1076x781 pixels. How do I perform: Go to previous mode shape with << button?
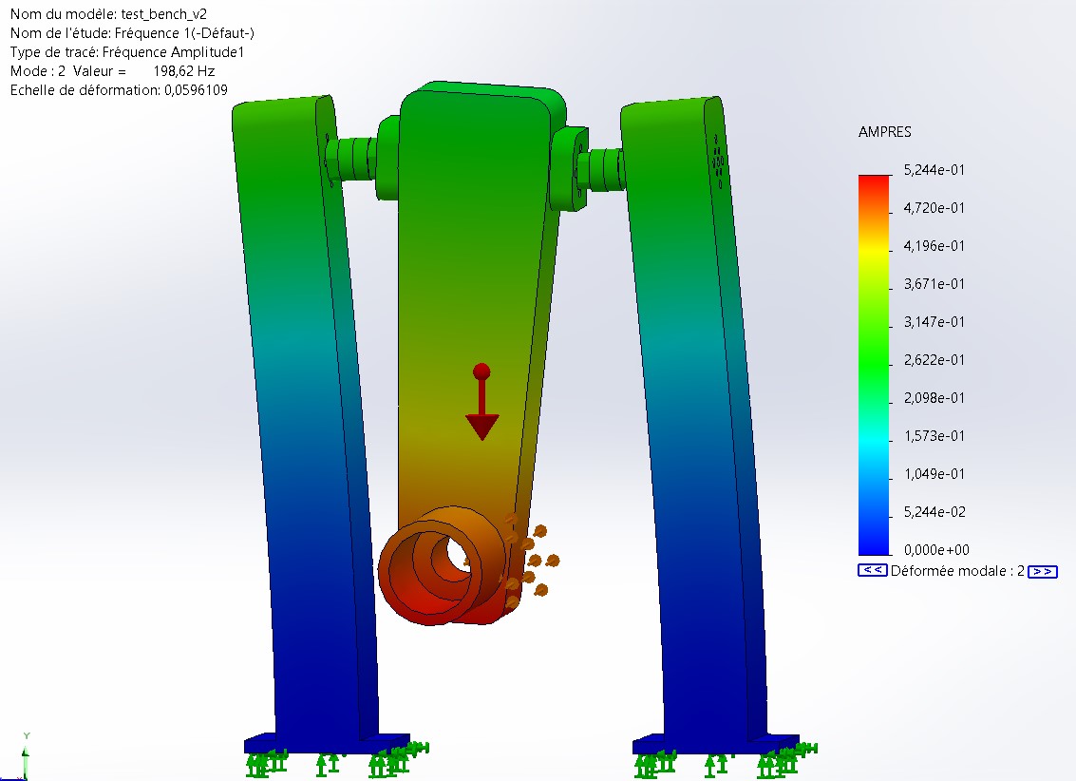pos(872,571)
